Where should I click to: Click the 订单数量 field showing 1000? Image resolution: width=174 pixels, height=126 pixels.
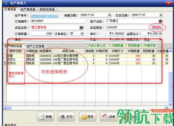coord(42,34)
